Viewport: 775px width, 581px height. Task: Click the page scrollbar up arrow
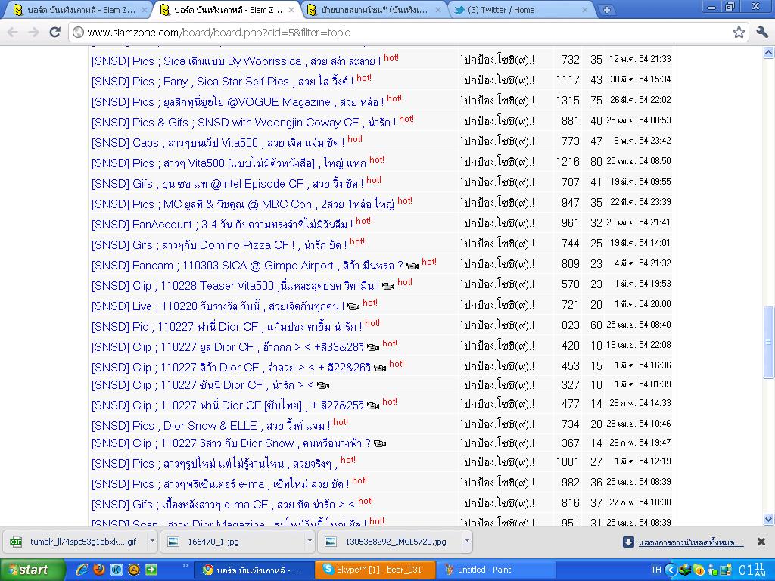point(769,52)
